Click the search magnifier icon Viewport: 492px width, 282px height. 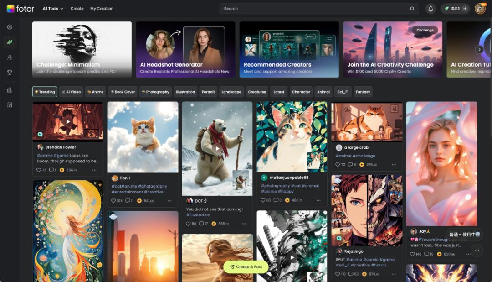point(412,9)
